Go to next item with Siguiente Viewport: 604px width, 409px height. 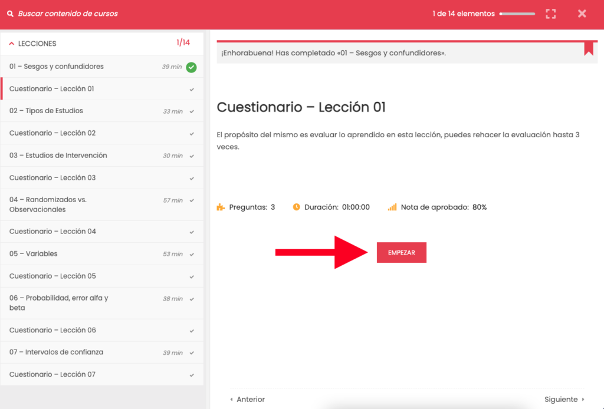(x=564, y=399)
